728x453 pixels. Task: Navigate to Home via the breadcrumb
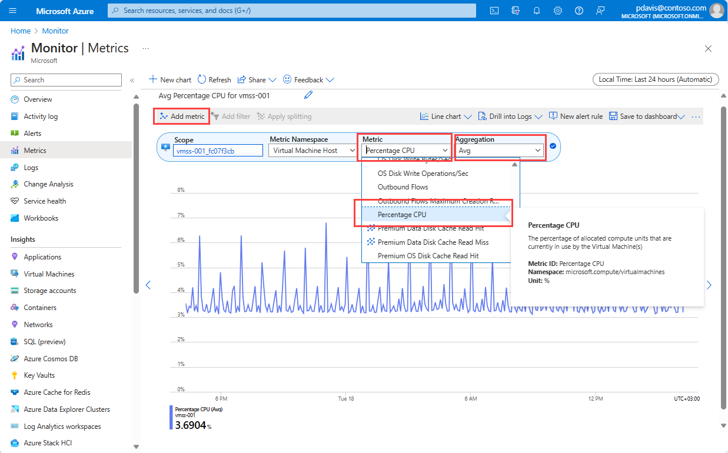pyautogui.click(x=21, y=31)
